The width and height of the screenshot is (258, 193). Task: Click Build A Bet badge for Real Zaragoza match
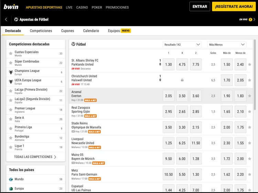pos(90,116)
